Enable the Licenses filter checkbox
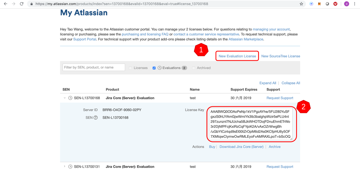Viewport: 360px width, 171px height. point(130,68)
